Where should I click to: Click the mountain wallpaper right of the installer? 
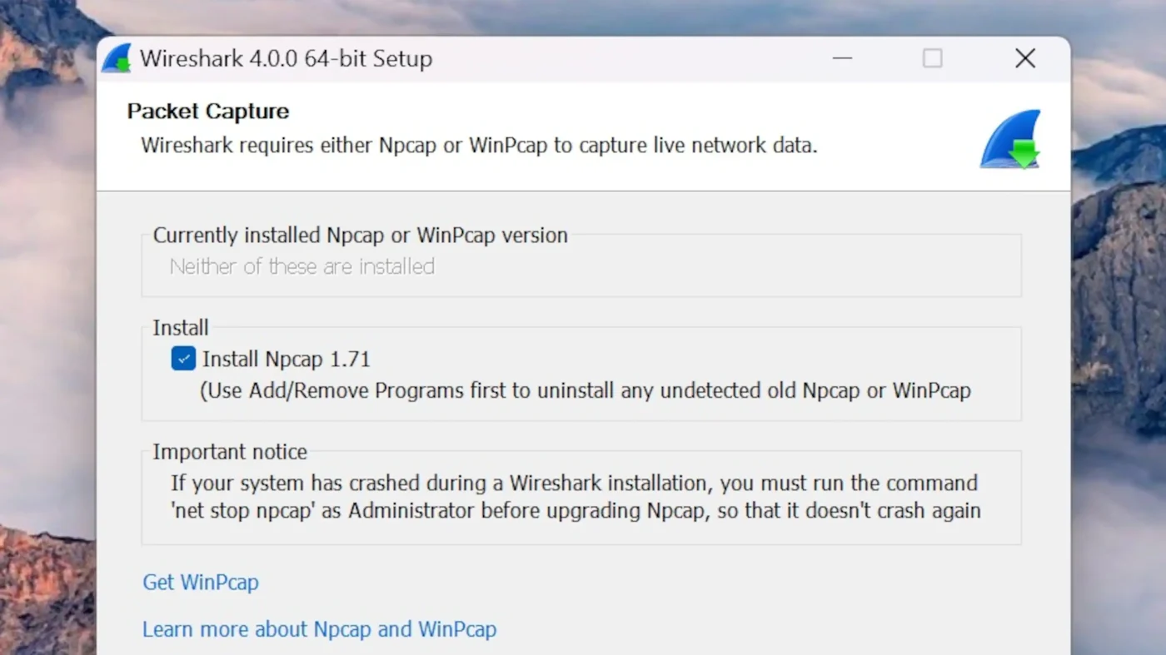(1119, 333)
